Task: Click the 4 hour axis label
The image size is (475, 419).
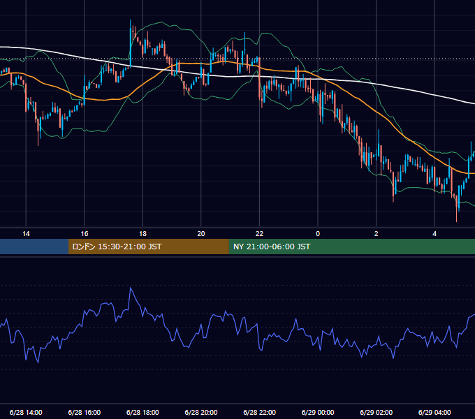Action: coord(434,234)
